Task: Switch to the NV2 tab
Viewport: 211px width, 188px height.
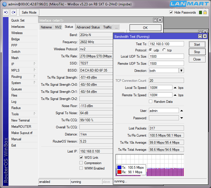Action: point(58,27)
